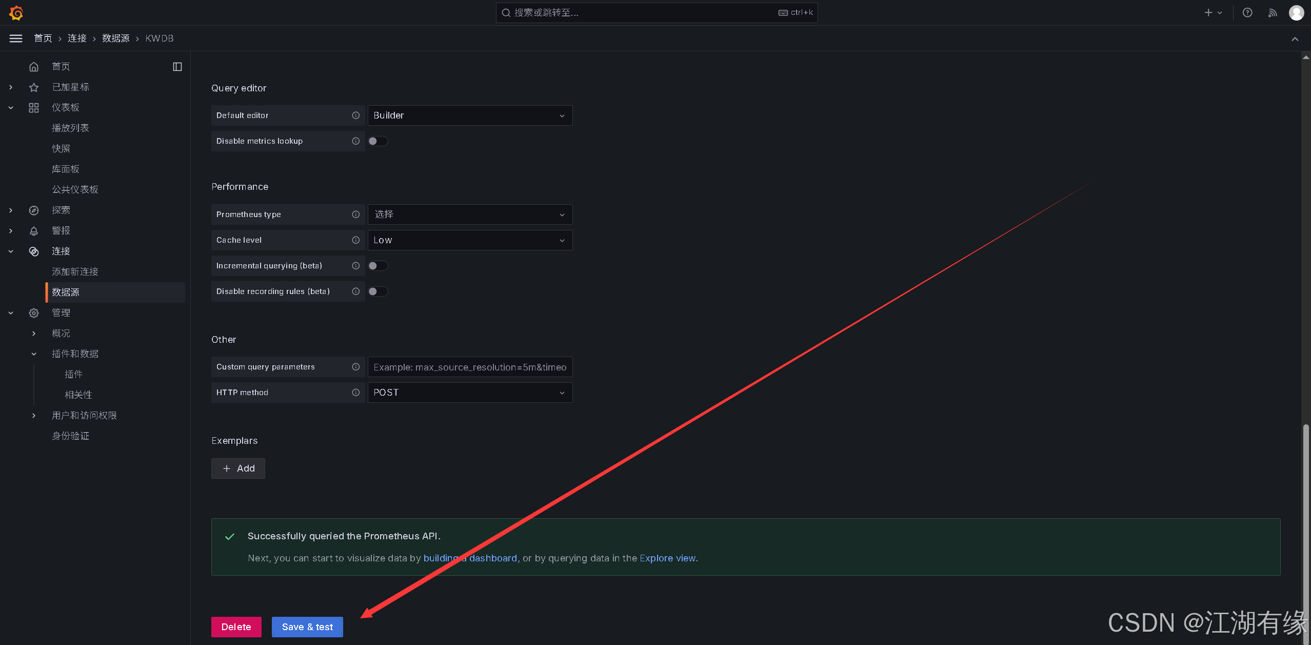
Task: Toggle Incremental querying (beta) switch
Action: click(378, 266)
